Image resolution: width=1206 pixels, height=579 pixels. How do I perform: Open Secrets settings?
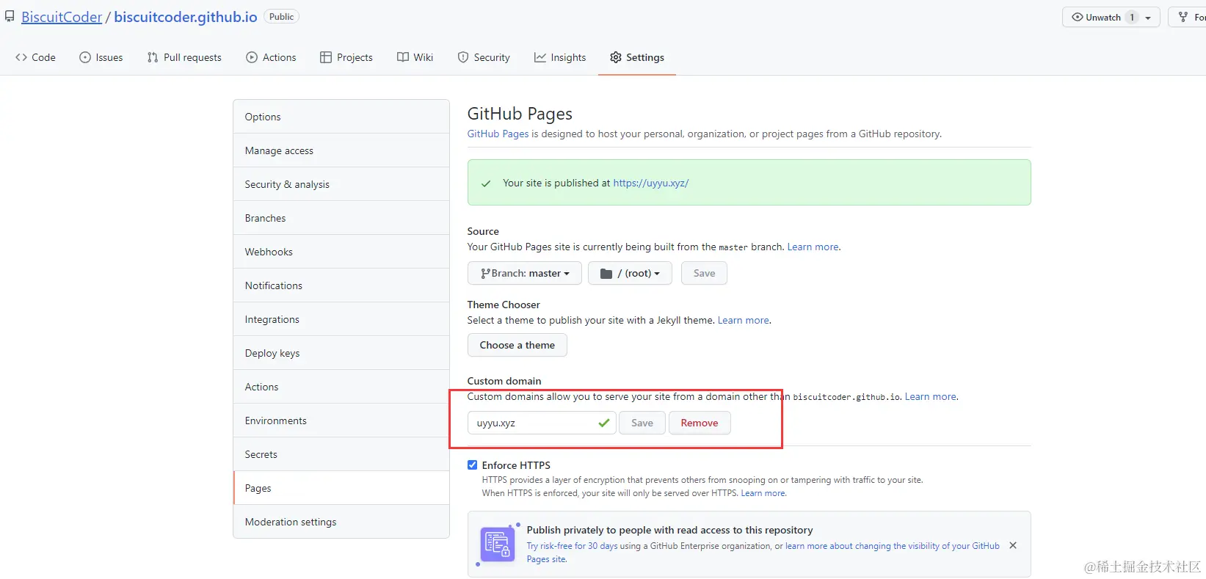(x=341, y=454)
